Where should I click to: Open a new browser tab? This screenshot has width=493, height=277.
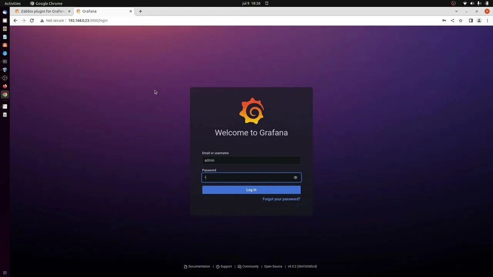pos(140,11)
